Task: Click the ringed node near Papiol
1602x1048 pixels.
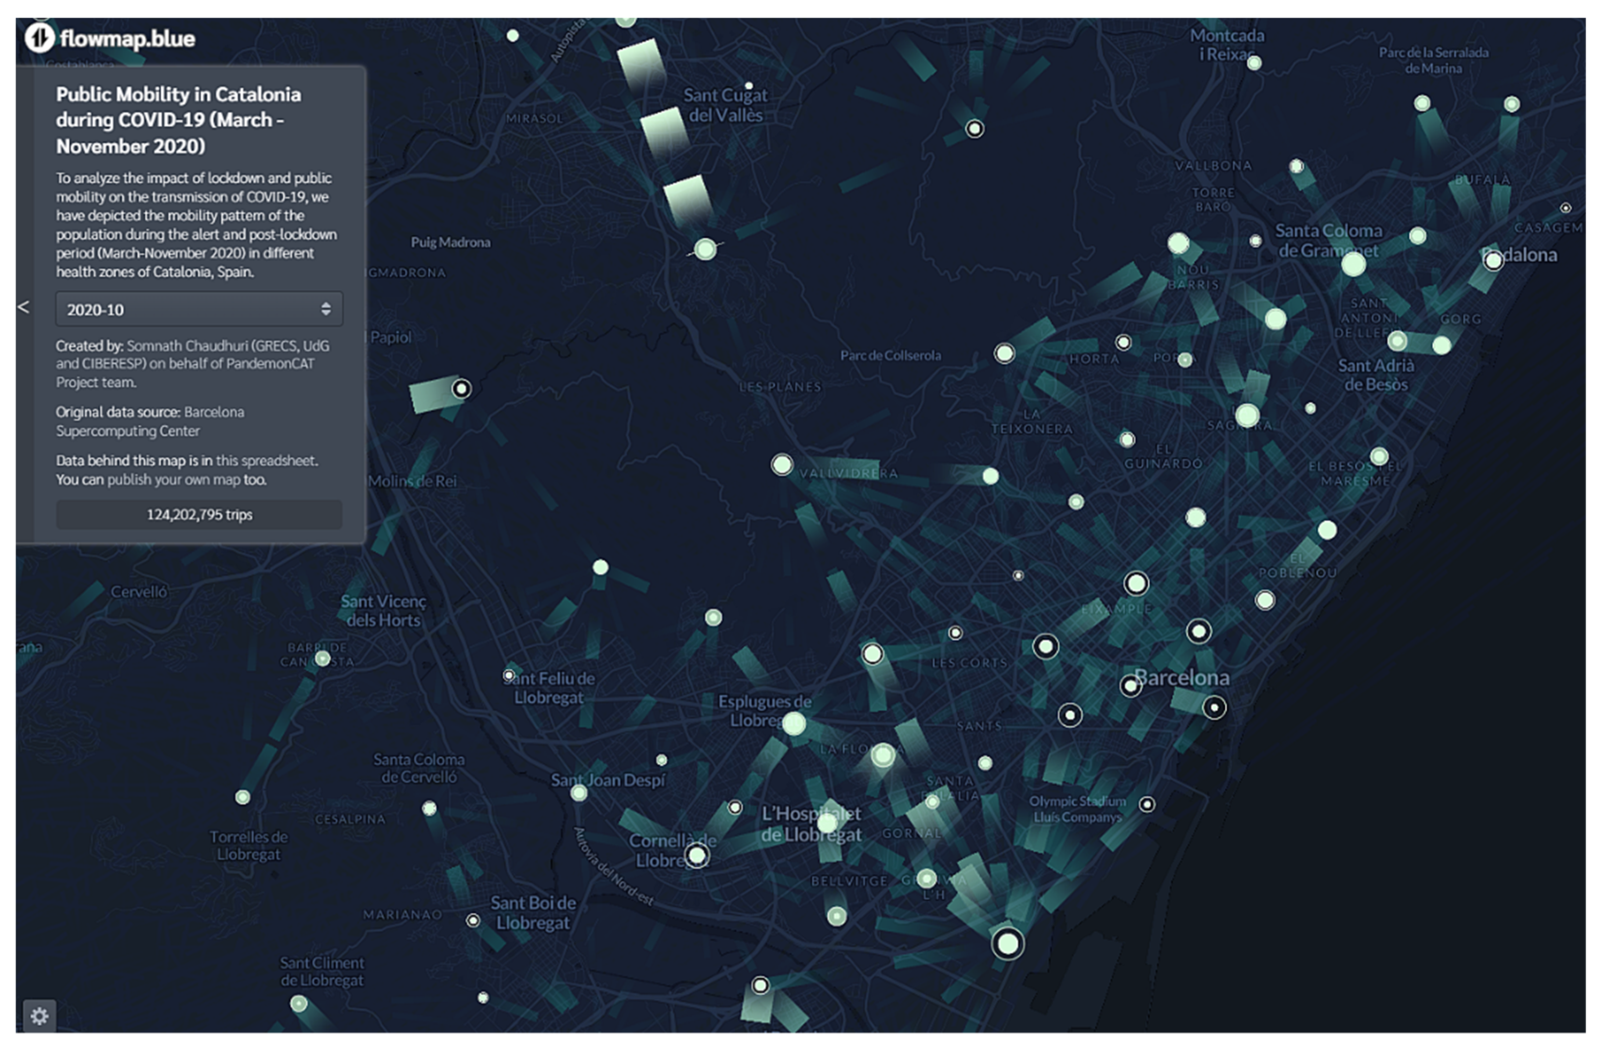Action: [461, 388]
